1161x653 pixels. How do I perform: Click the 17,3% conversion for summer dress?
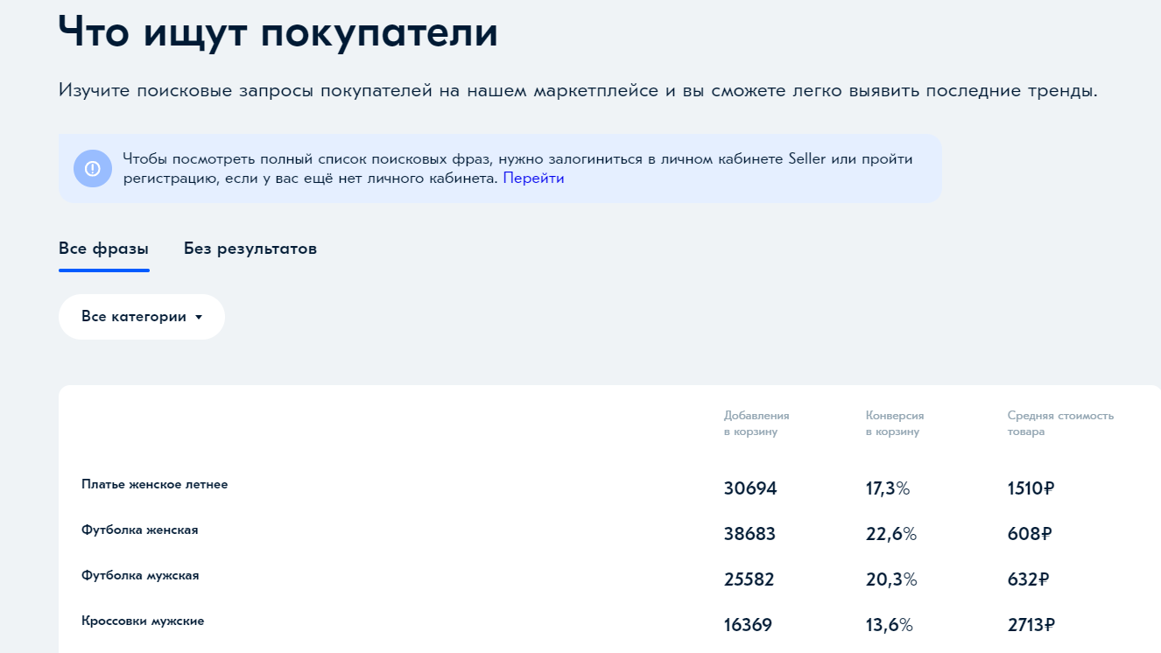888,488
